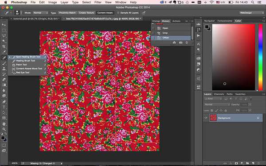266x166 pixels.
Task: Select the Type tool
Action: pos(4,107)
